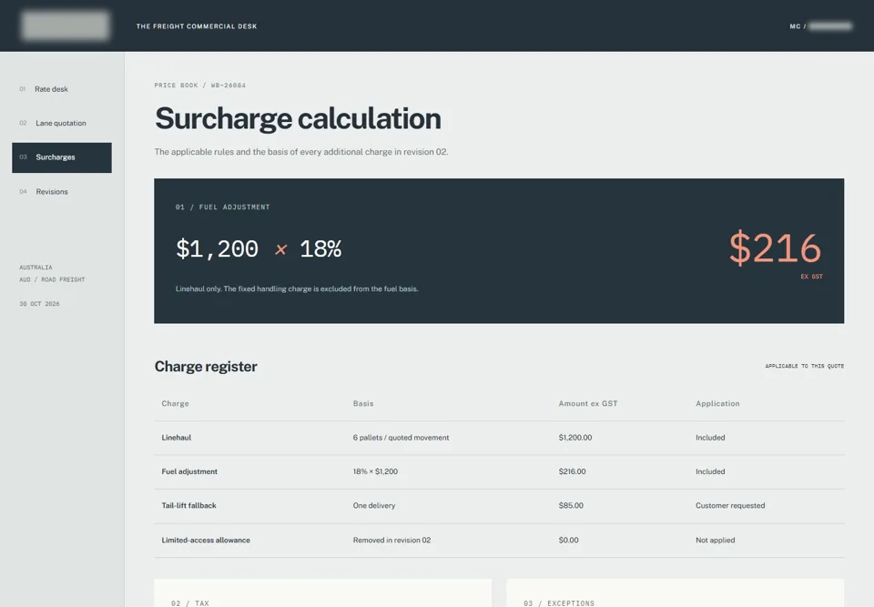Select the Linehaul row name
The height and width of the screenshot is (607, 874).
pos(176,438)
